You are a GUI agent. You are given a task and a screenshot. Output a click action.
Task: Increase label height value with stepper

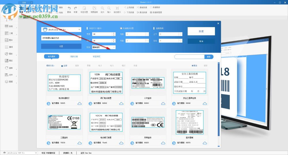tap(114, 40)
